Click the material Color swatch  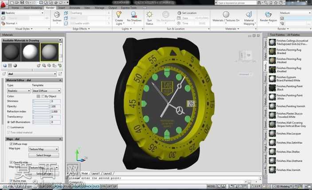click(39, 96)
